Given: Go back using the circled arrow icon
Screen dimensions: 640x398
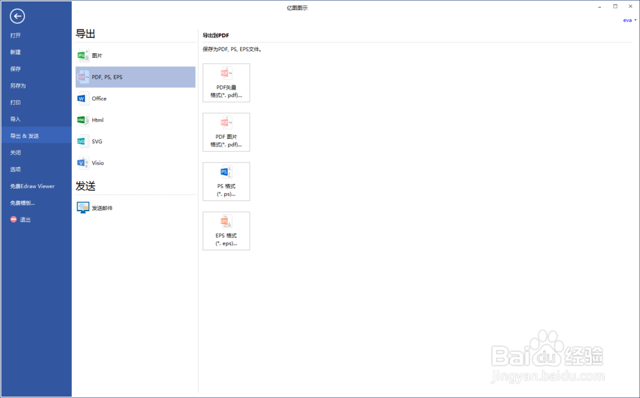Looking at the screenshot, I should click(x=17, y=17).
